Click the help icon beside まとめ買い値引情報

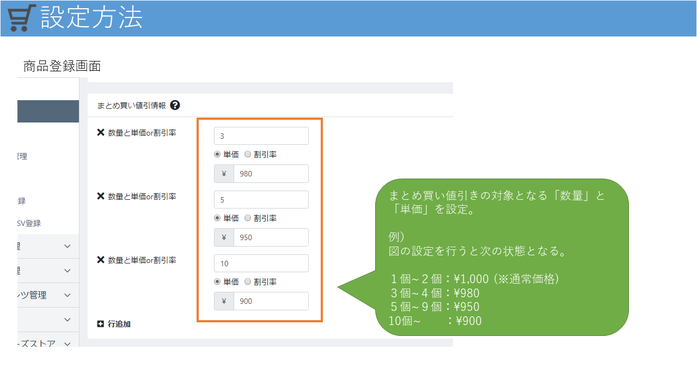[175, 105]
